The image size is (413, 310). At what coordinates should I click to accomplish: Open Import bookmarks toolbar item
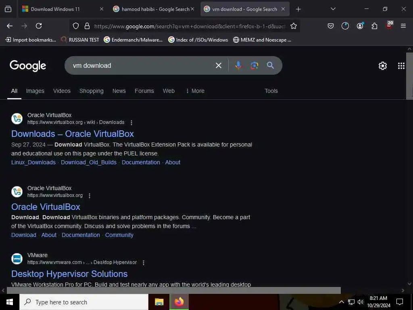(31, 40)
